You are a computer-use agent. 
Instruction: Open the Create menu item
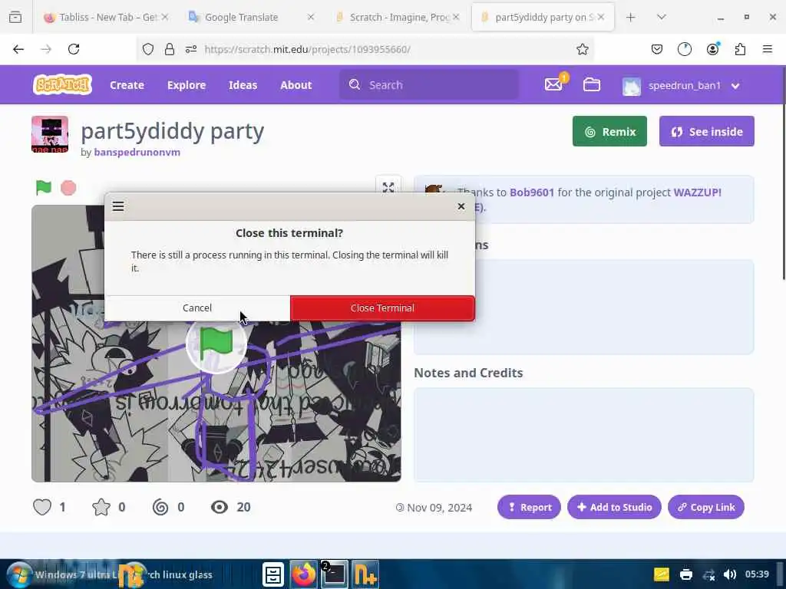pyautogui.click(x=127, y=84)
